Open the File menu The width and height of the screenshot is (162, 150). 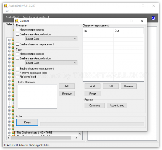pos(7,11)
